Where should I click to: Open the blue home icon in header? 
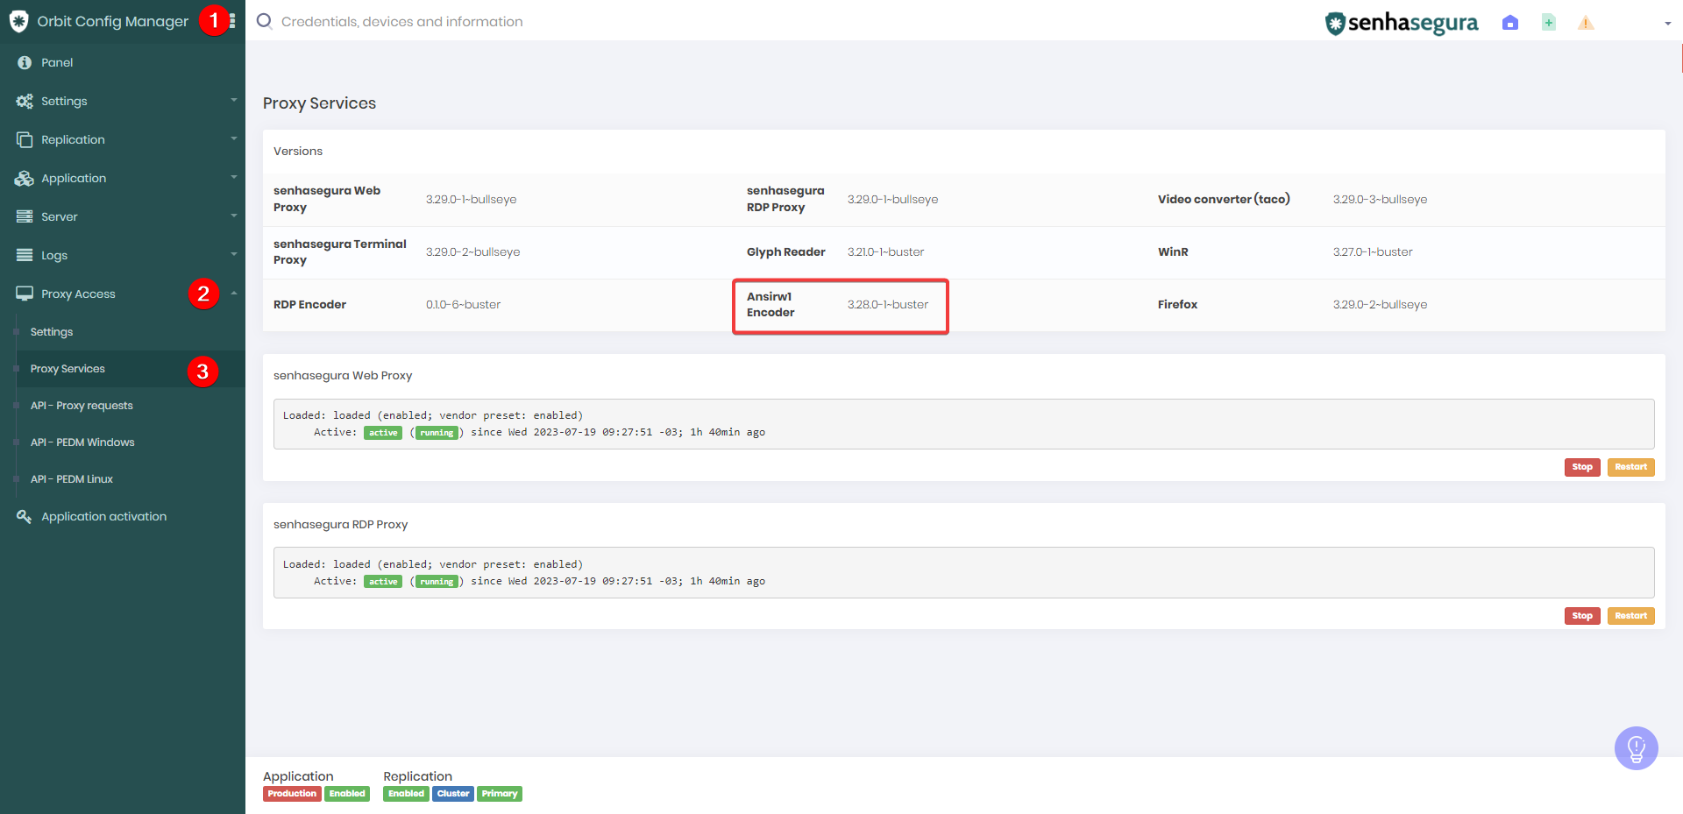(x=1509, y=23)
